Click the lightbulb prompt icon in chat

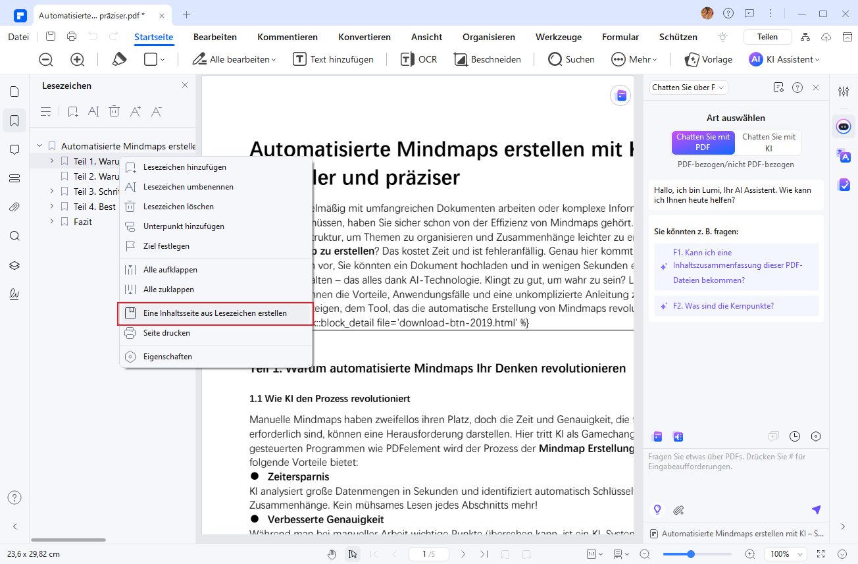[x=656, y=509]
